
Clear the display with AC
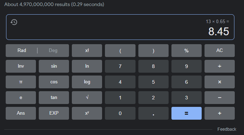219,51
